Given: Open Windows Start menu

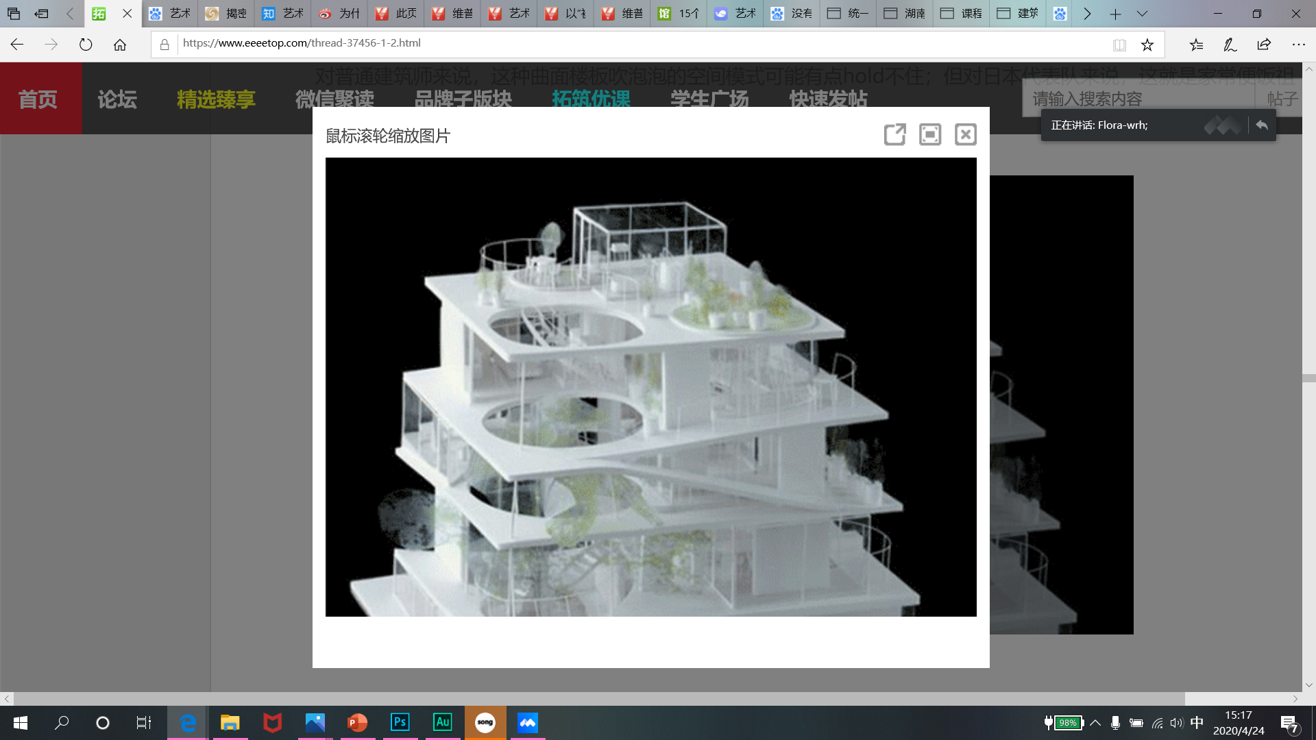Looking at the screenshot, I should tap(21, 723).
